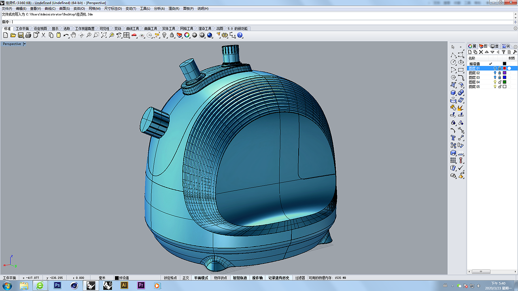
Task: Toggle visibility bulb for 图层 02
Action: [x=495, y=73]
